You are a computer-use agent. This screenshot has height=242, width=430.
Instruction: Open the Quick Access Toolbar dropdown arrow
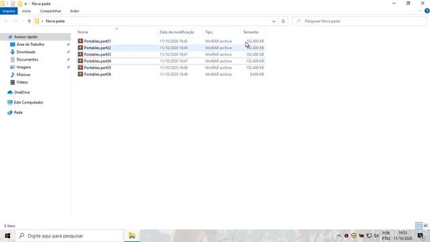(26, 4)
